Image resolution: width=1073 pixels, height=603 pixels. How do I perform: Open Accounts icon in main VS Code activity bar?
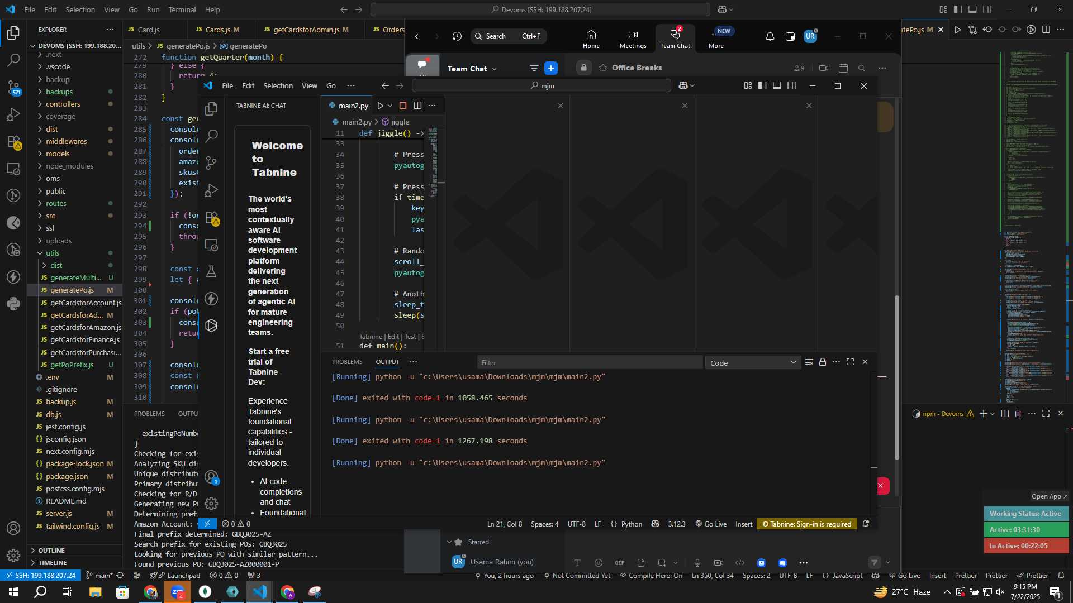pyautogui.click(x=13, y=528)
